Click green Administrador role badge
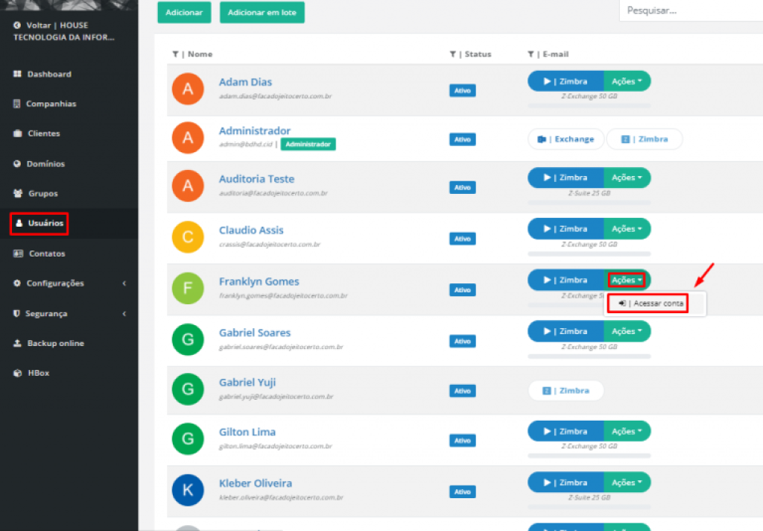The width and height of the screenshot is (763, 531). pyautogui.click(x=308, y=144)
